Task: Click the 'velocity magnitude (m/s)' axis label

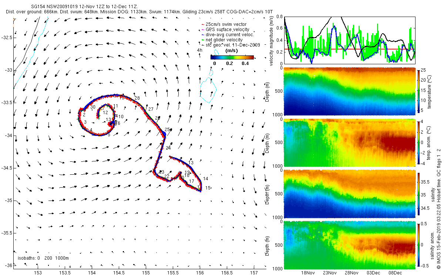Action: point(272,41)
